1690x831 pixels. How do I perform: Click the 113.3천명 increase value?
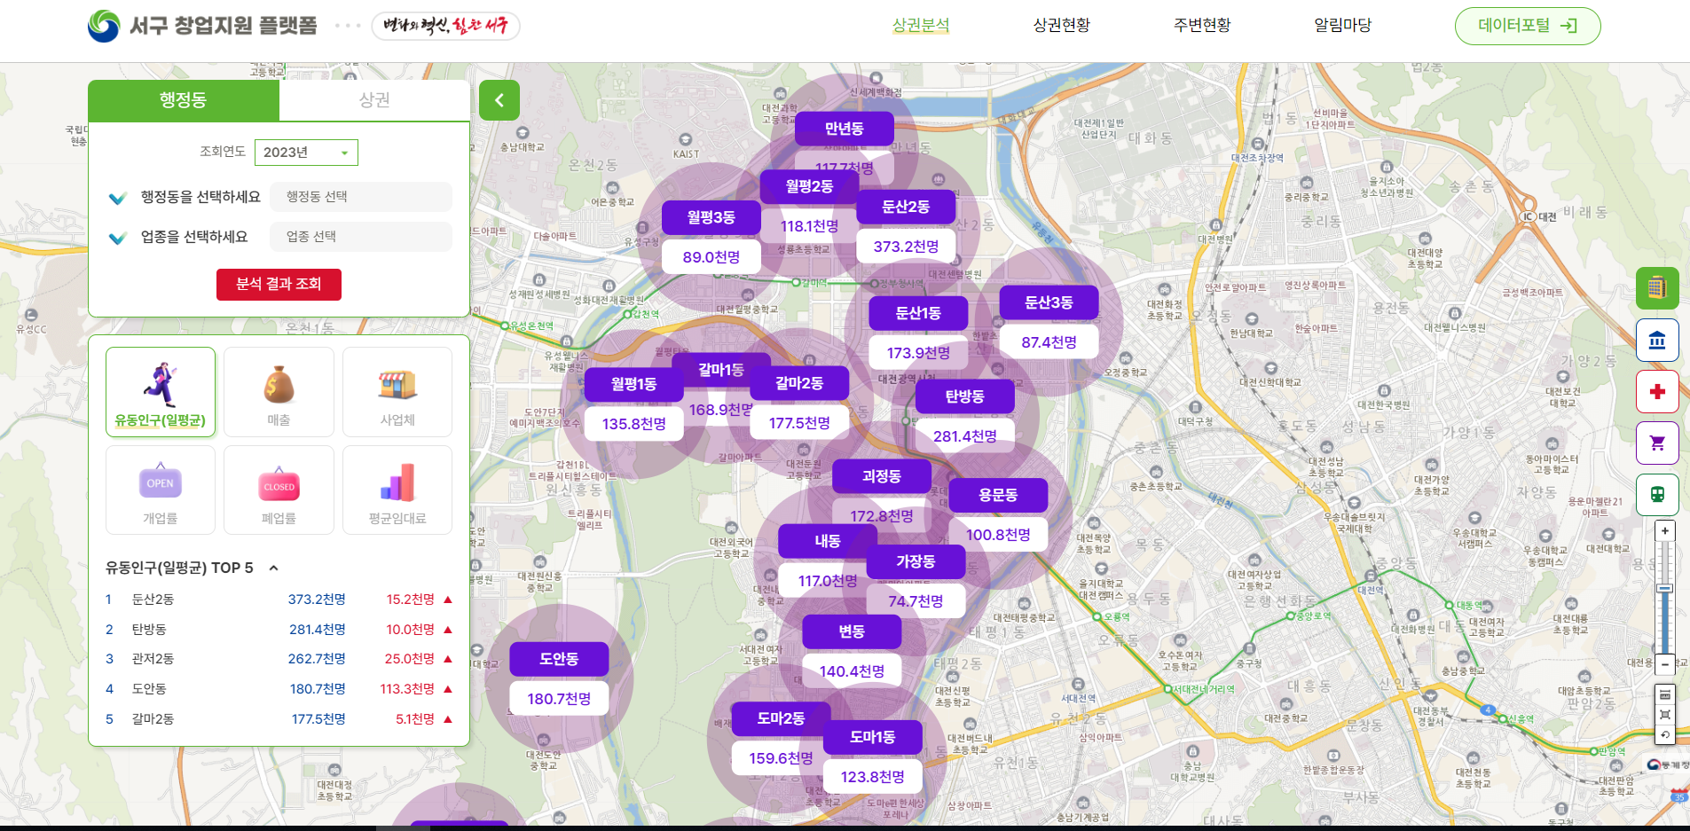pyautogui.click(x=407, y=689)
